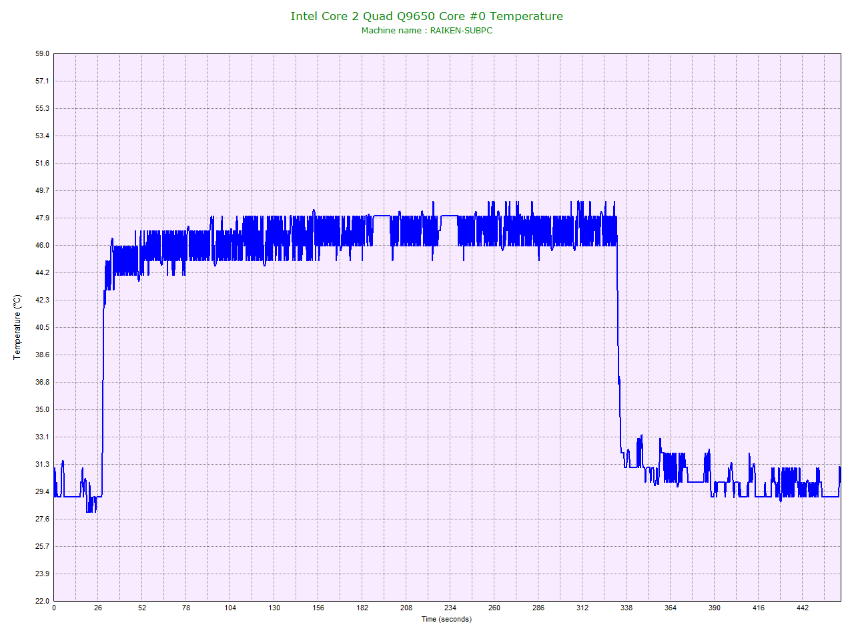Click the 130 tick on time axis

coord(274,608)
